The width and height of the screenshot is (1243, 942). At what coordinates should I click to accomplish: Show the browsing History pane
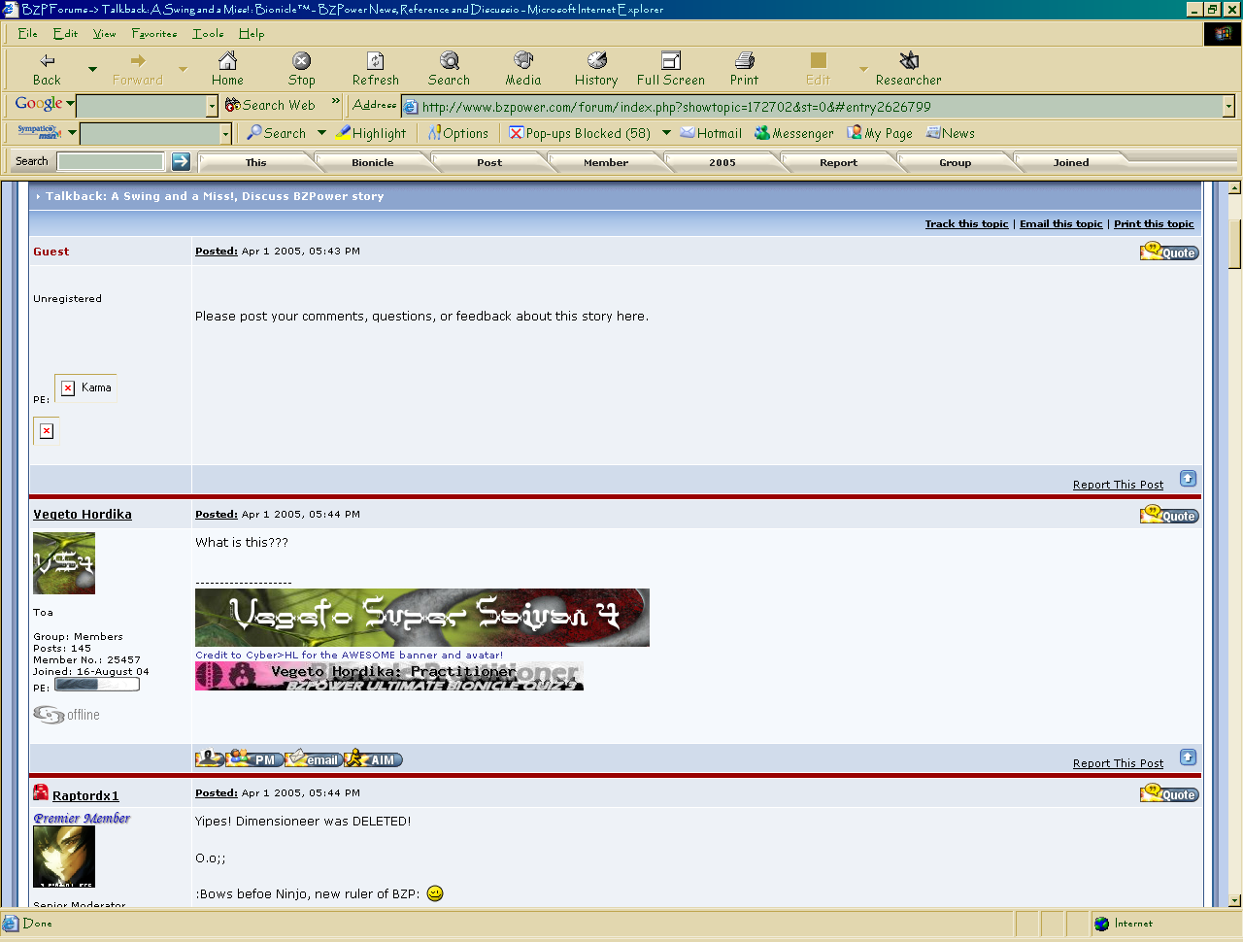click(x=596, y=69)
